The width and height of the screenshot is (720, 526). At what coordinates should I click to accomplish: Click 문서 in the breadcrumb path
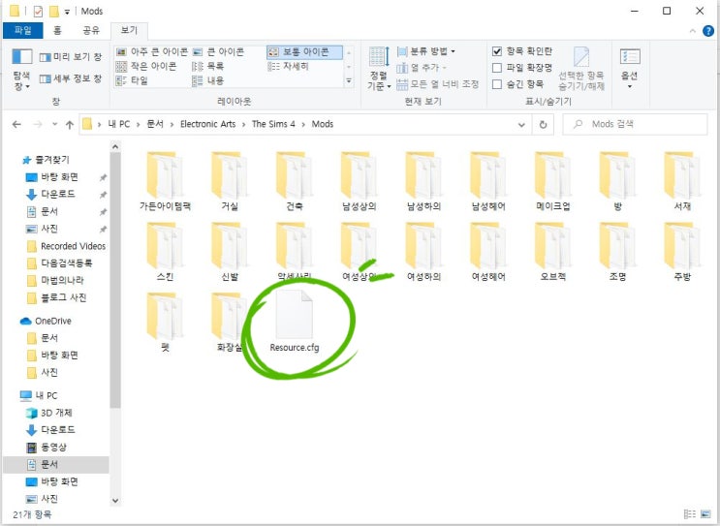(155, 124)
